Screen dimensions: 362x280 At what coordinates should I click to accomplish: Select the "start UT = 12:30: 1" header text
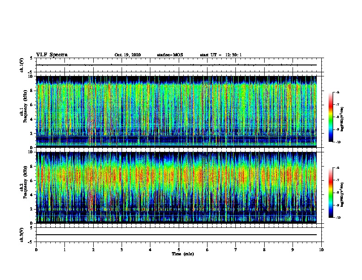(x=221, y=55)
